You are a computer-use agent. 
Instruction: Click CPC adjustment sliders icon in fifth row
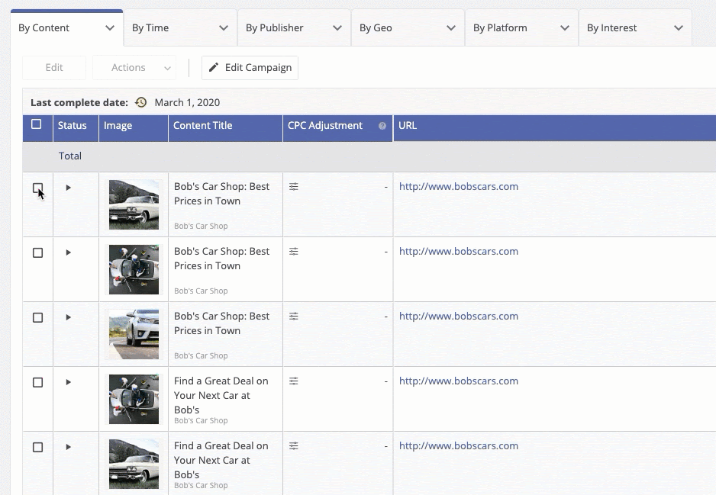[x=294, y=445]
